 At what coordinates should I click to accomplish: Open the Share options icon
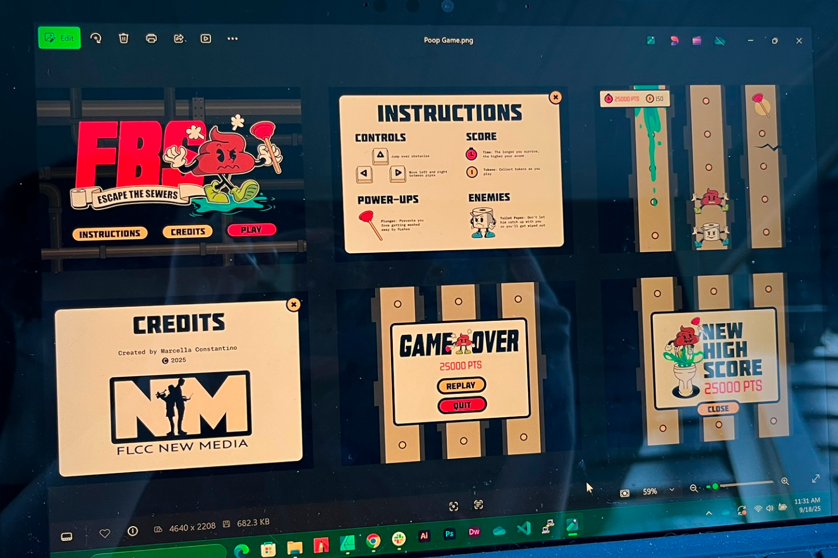click(x=179, y=39)
